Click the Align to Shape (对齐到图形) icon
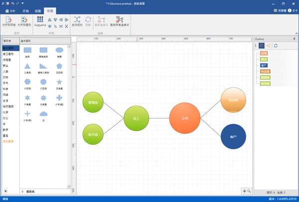 pos(24,19)
